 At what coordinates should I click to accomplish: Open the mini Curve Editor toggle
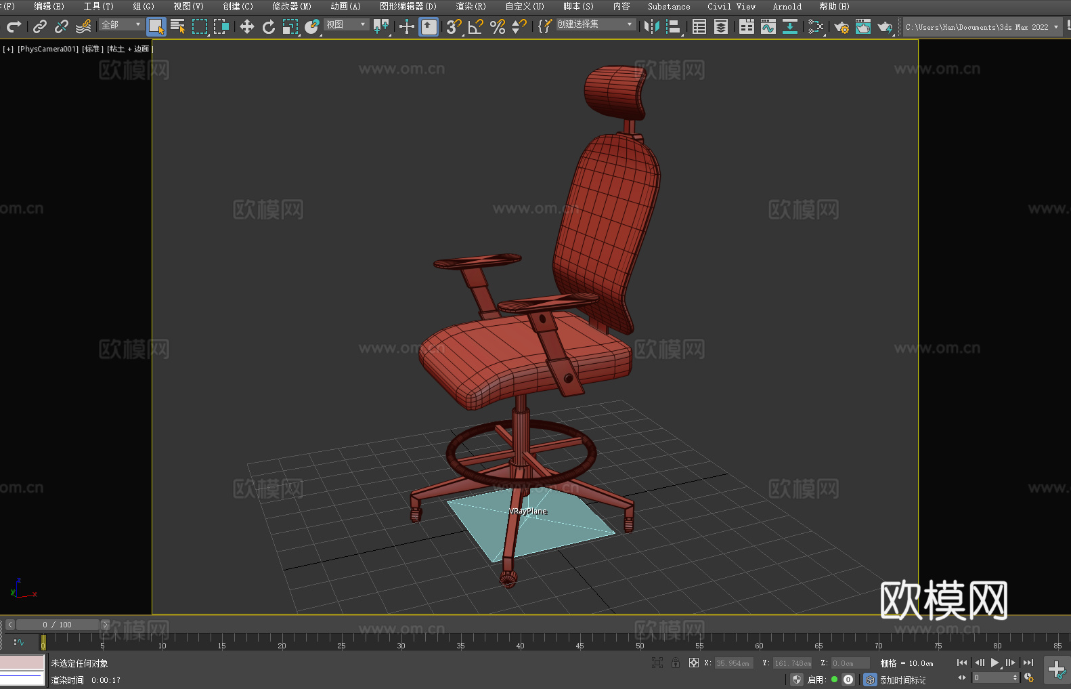tap(18, 642)
